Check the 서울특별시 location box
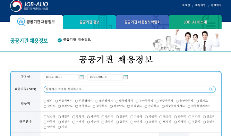 pyautogui.click(x=56, y=101)
